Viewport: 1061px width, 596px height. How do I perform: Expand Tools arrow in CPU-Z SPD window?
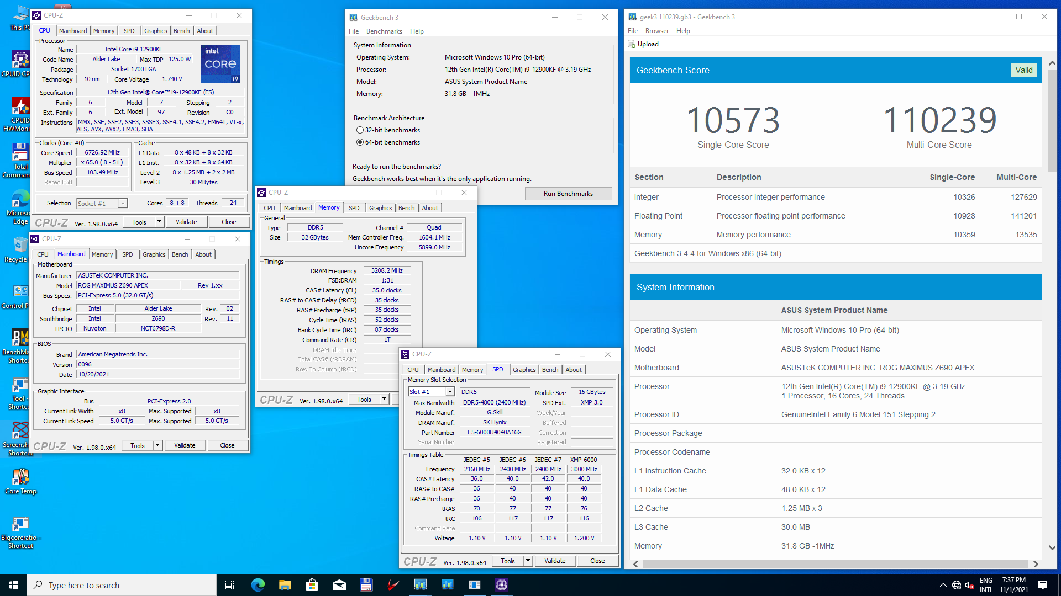(x=528, y=561)
